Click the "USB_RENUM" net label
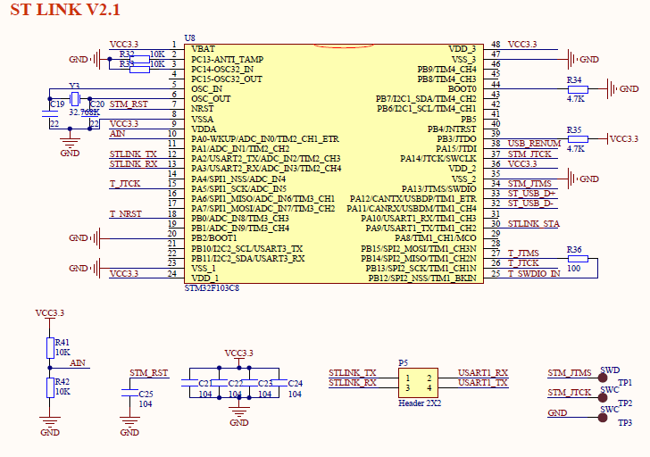The image size is (650, 457). click(x=534, y=144)
